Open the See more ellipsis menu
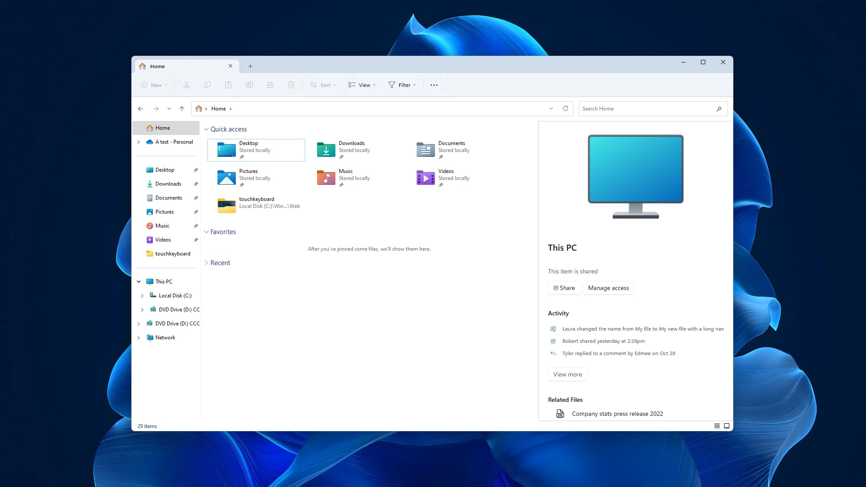The width and height of the screenshot is (866, 487). [434, 85]
